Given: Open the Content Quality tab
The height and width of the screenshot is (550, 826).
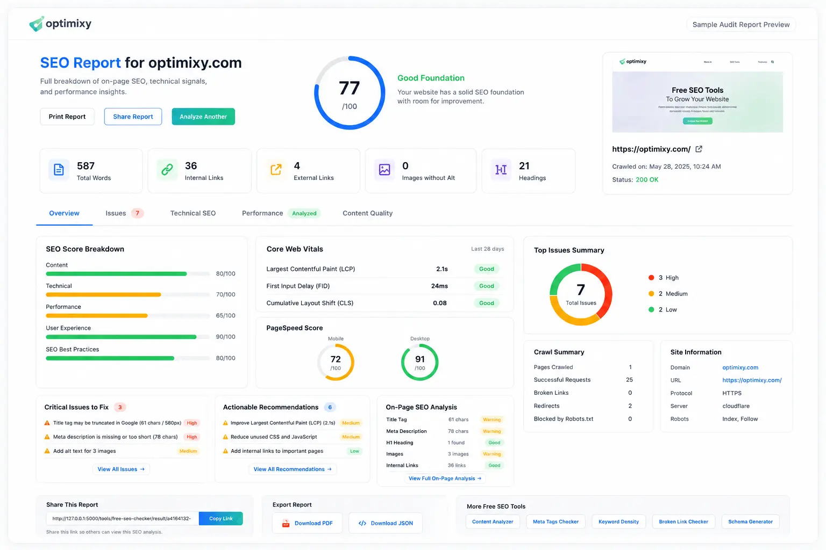Looking at the screenshot, I should (368, 213).
